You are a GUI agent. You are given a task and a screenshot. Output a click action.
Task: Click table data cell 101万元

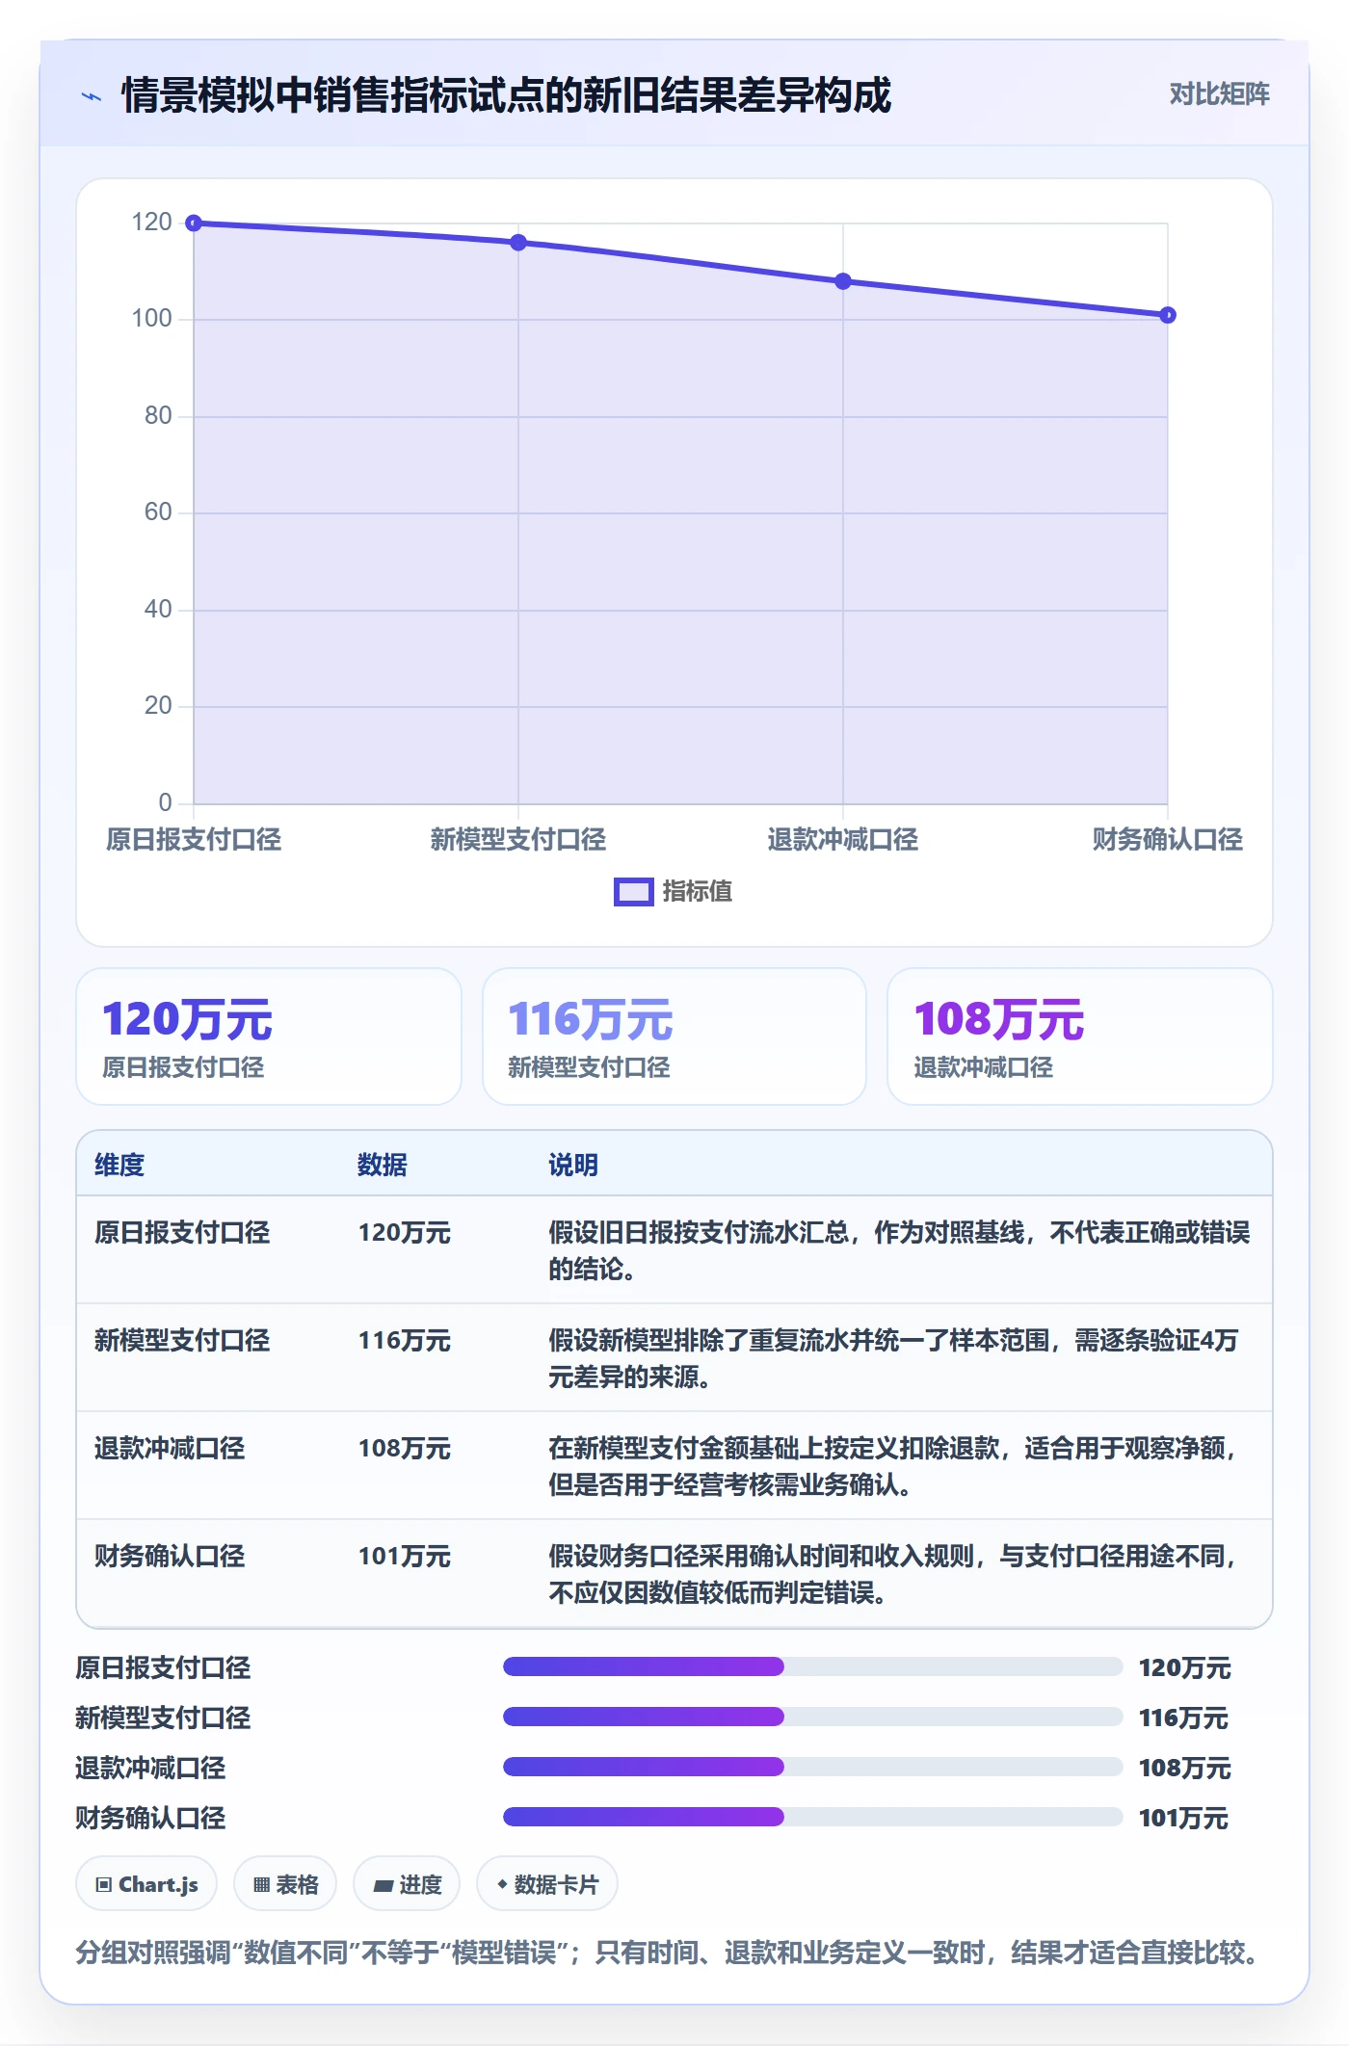point(405,1556)
